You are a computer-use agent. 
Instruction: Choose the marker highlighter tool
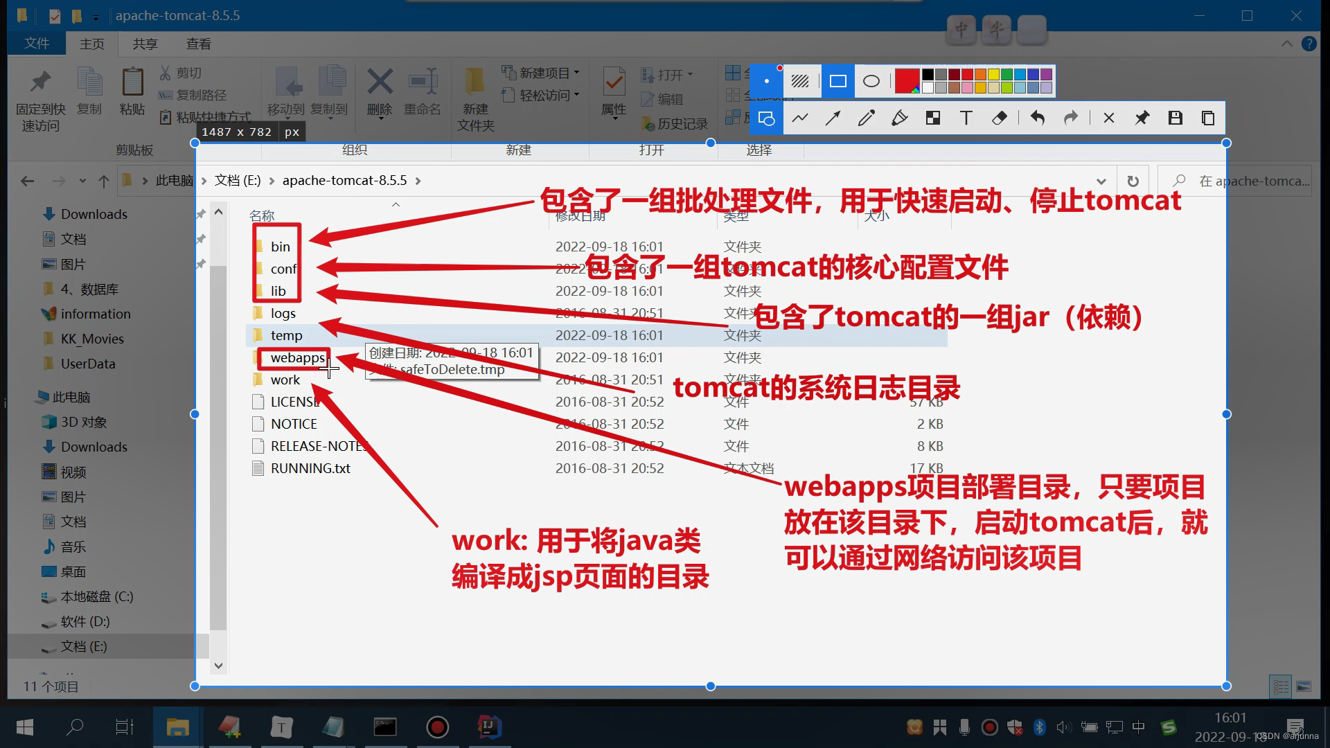[x=899, y=118]
